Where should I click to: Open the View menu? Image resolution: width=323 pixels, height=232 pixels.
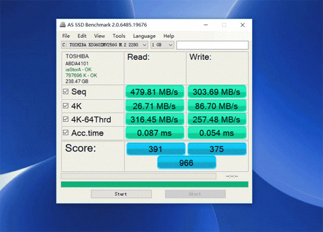coord(99,36)
